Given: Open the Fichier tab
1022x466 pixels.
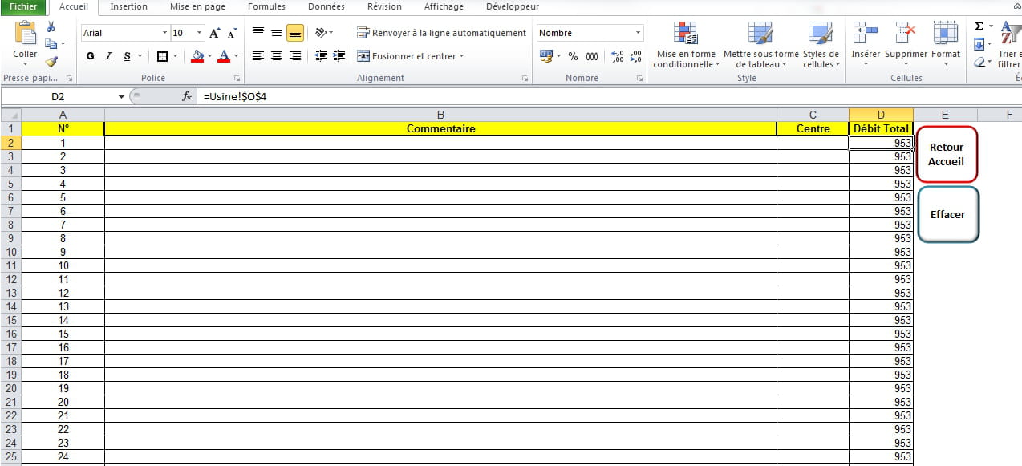Looking at the screenshot, I should [x=23, y=6].
